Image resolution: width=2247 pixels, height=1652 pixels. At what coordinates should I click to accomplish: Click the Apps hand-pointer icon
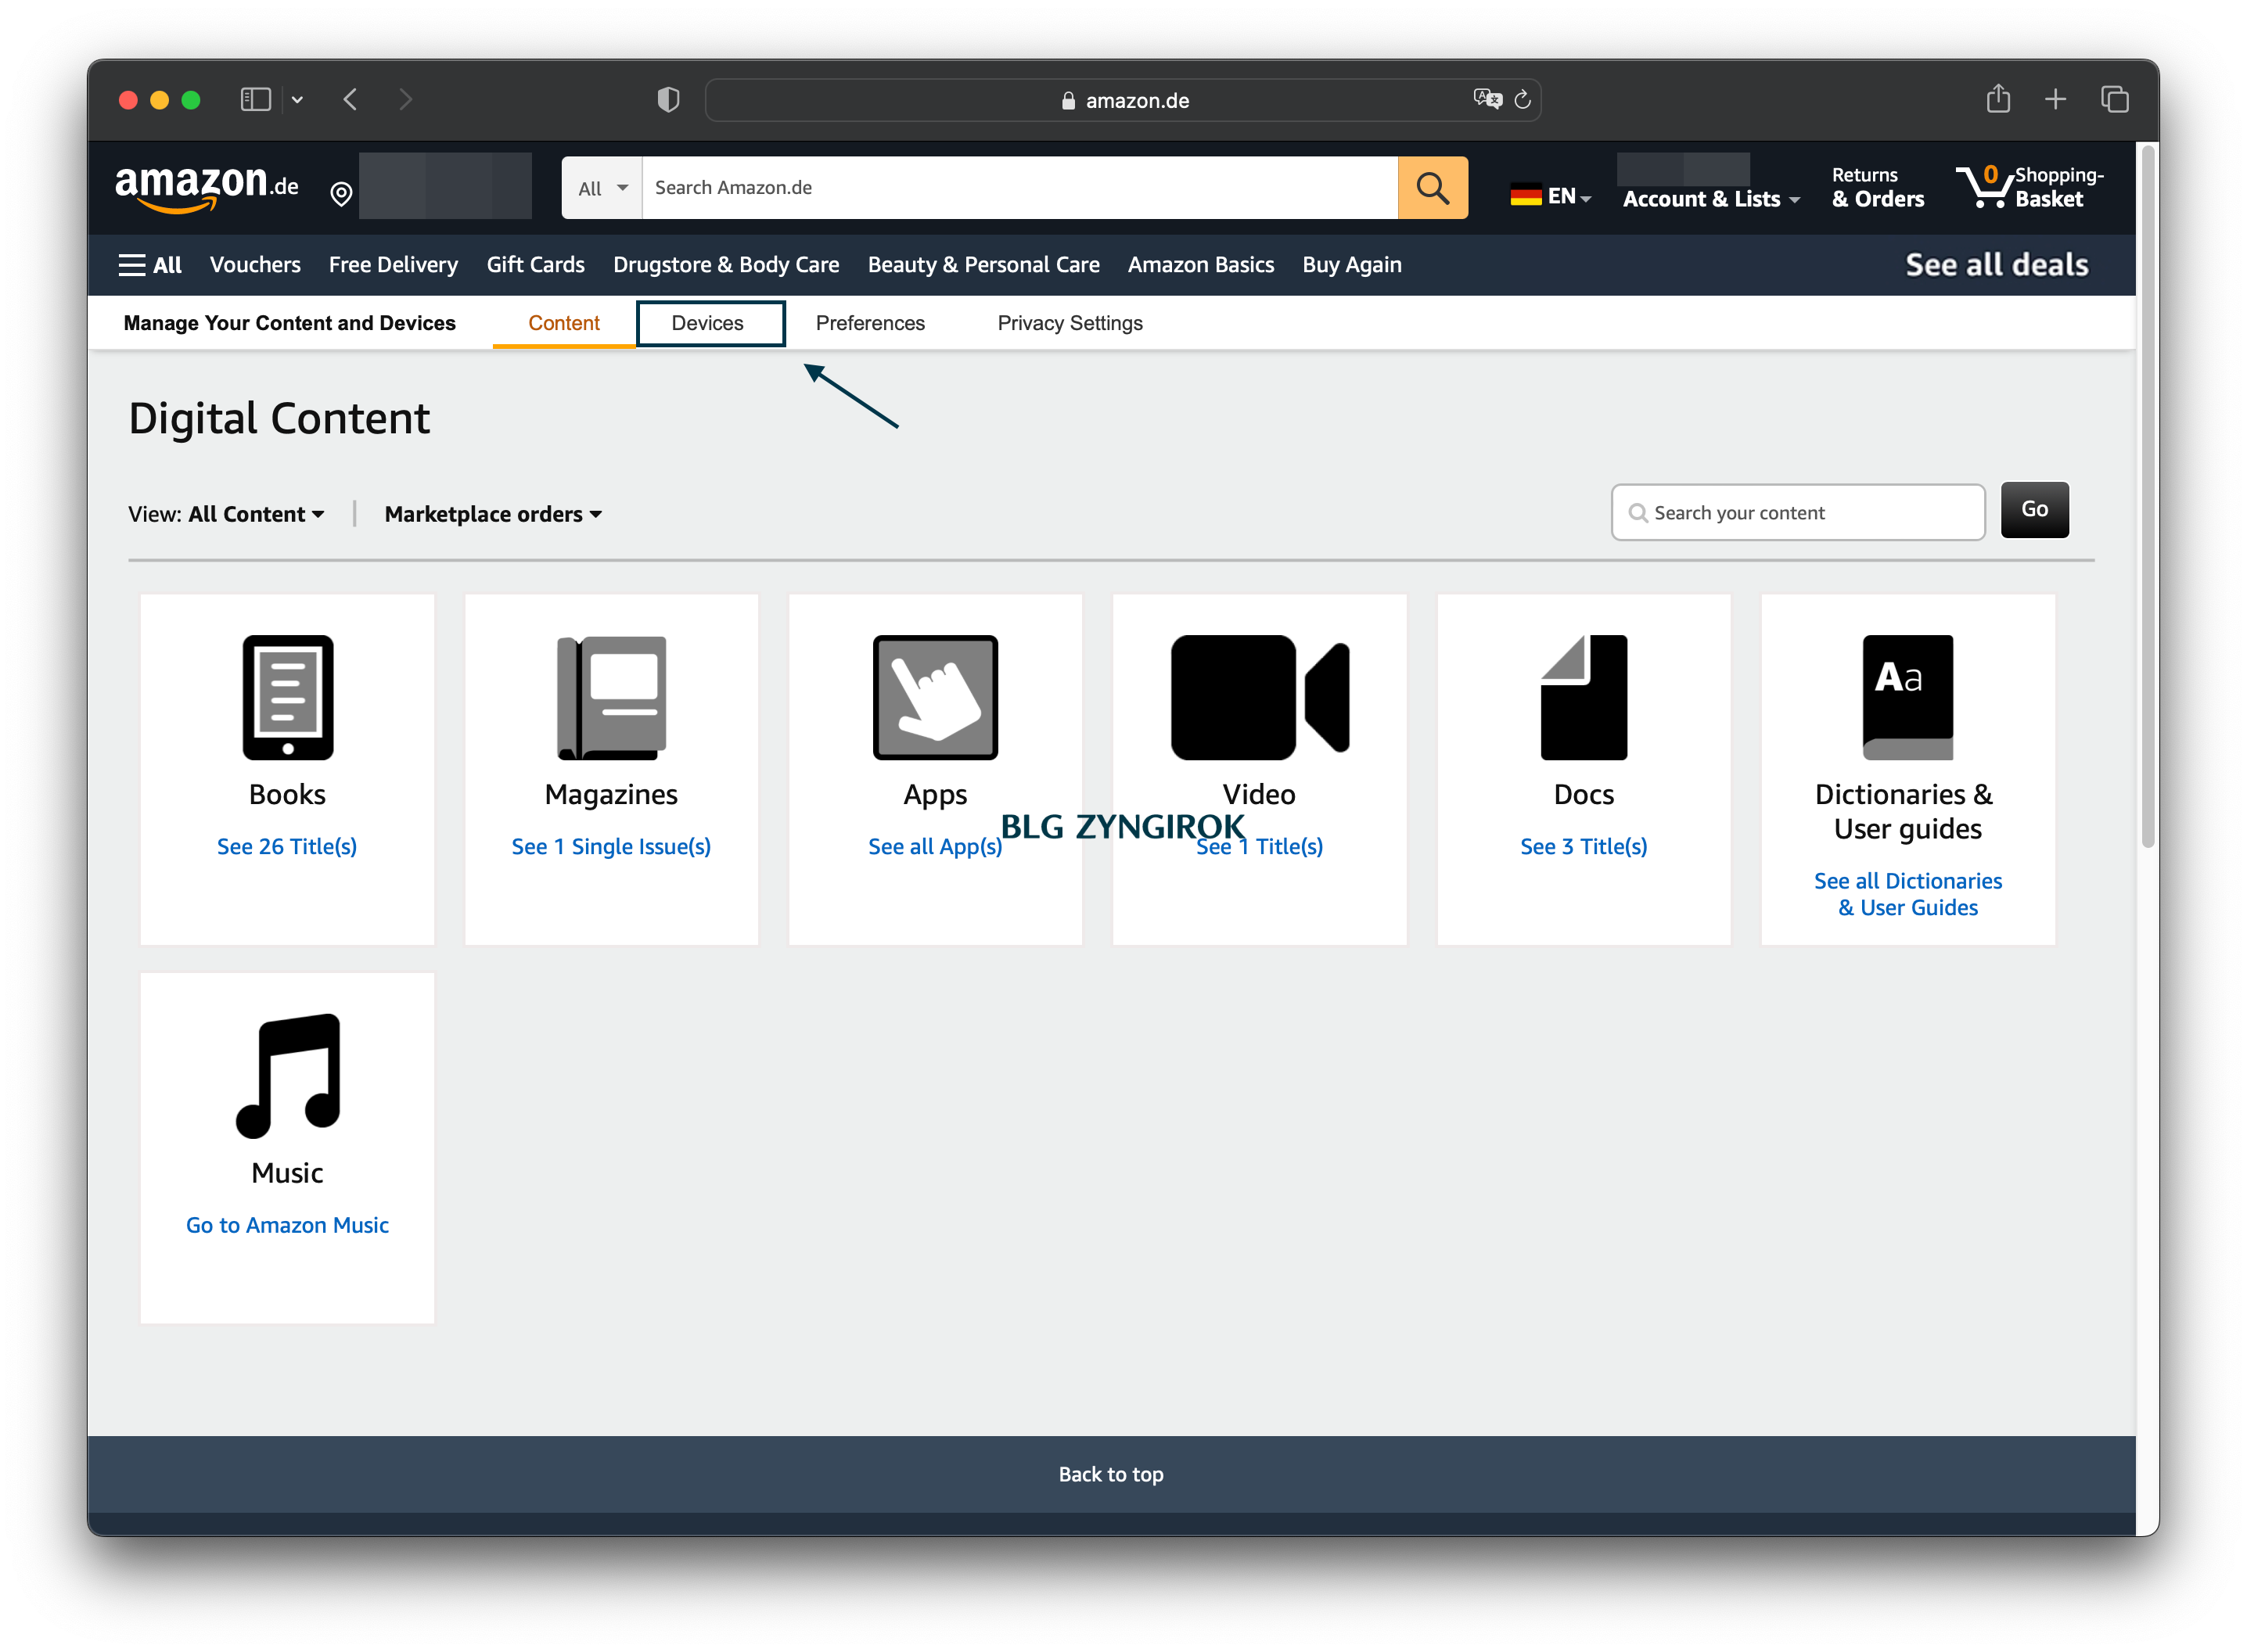[935, 697]
